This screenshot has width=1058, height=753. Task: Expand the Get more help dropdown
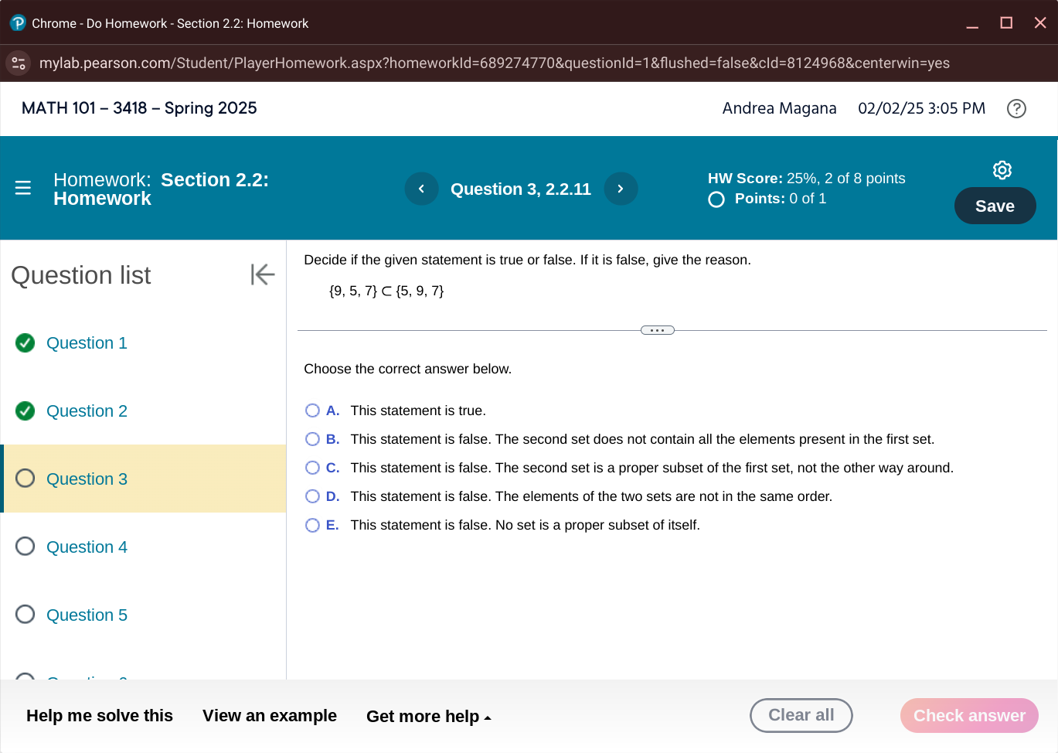pos(429,716)
